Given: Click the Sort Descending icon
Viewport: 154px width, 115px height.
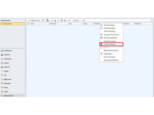Looking at the screenshot, I should point(101,28).
